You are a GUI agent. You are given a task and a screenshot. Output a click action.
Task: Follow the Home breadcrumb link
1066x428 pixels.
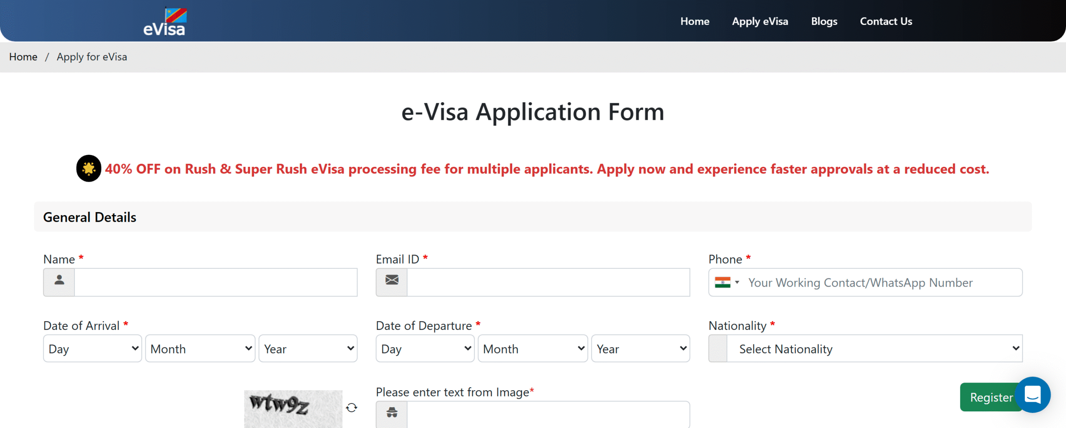click(x=23, y=57)
